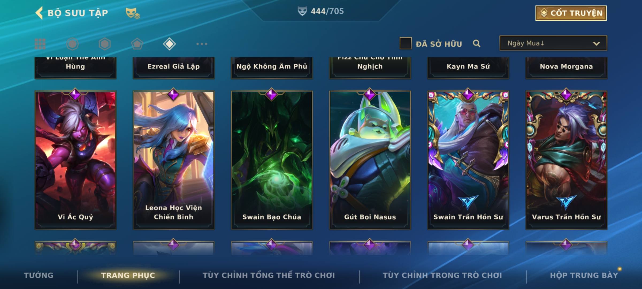Image resolution: width=642 pixels, height=289 pixels.
Task: Select the diamond rarity filter icon
Action: click(169, 44)
